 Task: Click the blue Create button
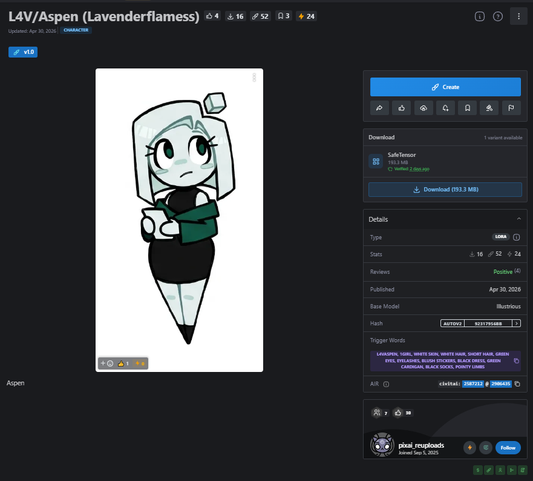(x=445, y=87)
